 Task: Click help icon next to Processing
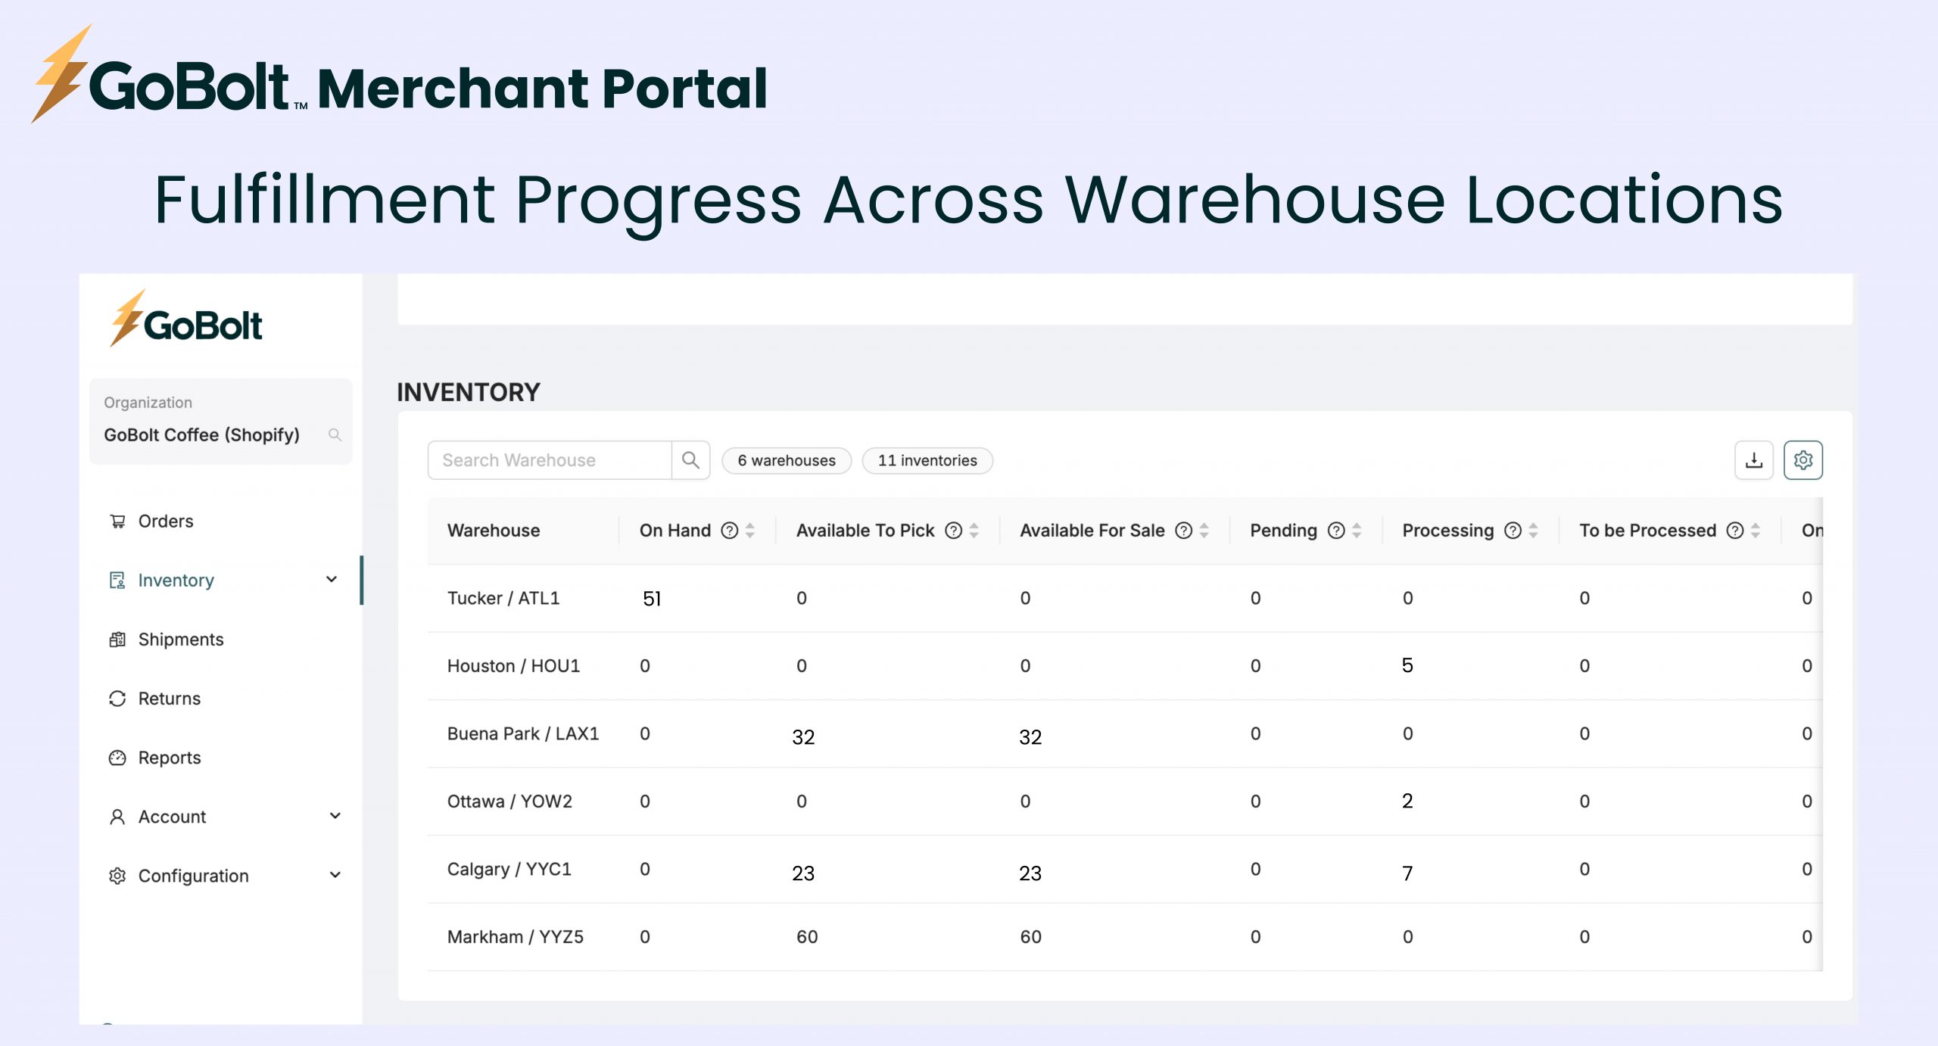coord(1513,531)
